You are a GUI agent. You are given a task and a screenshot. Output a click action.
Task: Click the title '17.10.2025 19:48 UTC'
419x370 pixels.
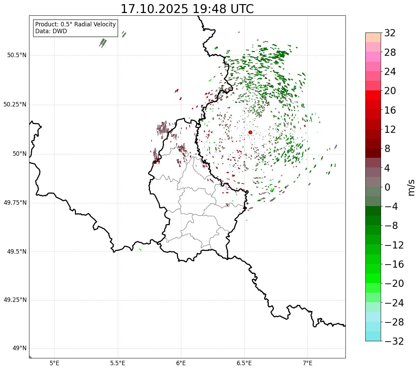tap(187, 9)
